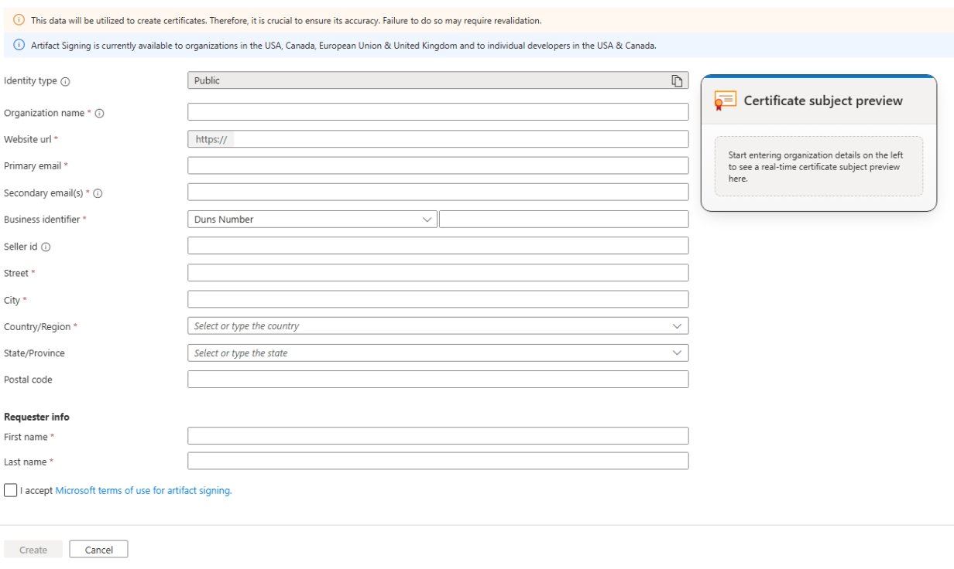Screen dimensions: 954x569
Task: Click the Cancel button
Action: 98,549
